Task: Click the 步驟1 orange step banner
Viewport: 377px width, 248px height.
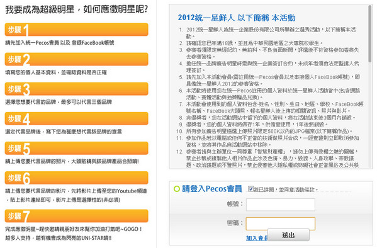Action: pyautogui.click(x=76, y=30)
